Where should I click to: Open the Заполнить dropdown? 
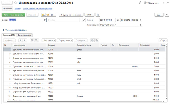pyautogui.click(x=49, y=40)
